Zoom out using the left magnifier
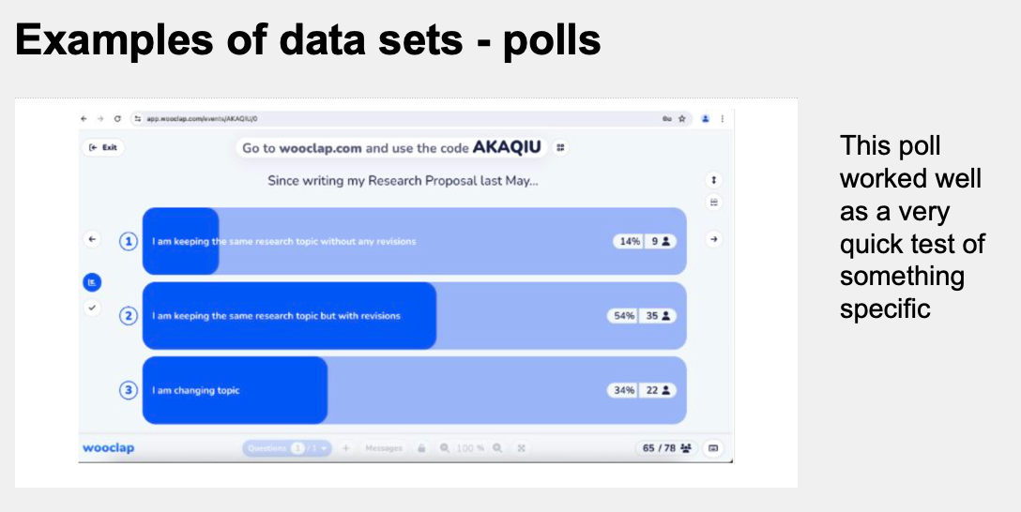1021x512 pixels. click(445, 448)
